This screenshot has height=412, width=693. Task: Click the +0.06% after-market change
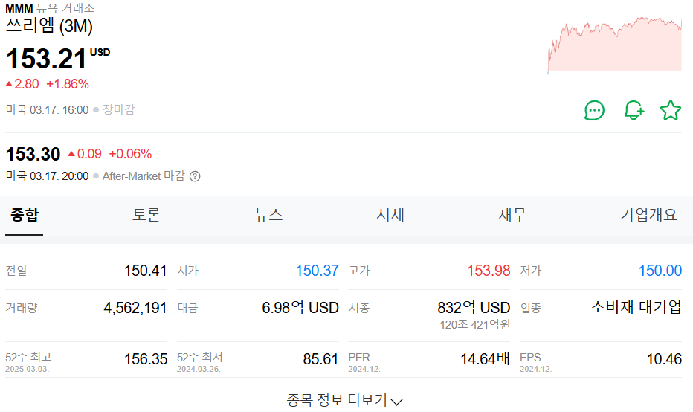point(130,154)
